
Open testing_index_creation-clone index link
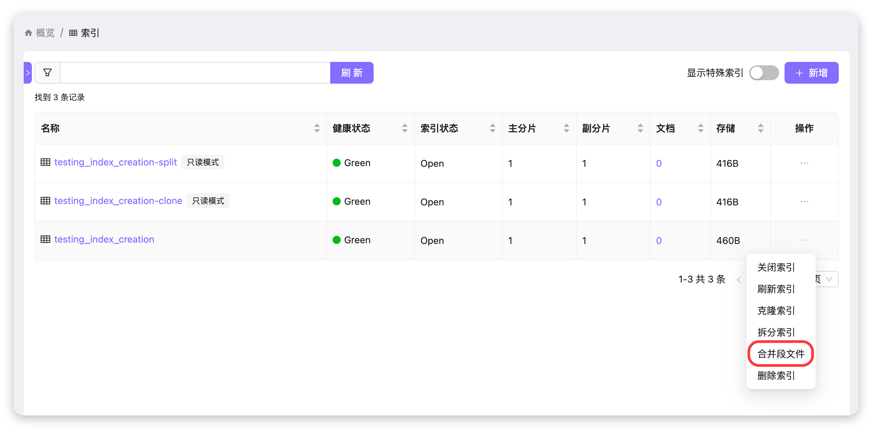[118, 201]
